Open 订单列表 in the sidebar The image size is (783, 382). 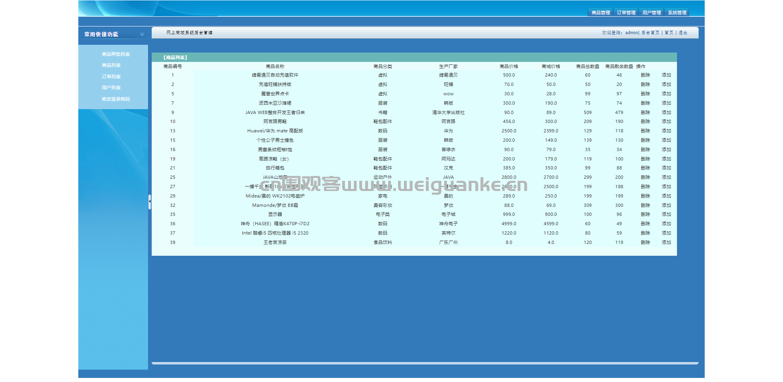point(111,77)
